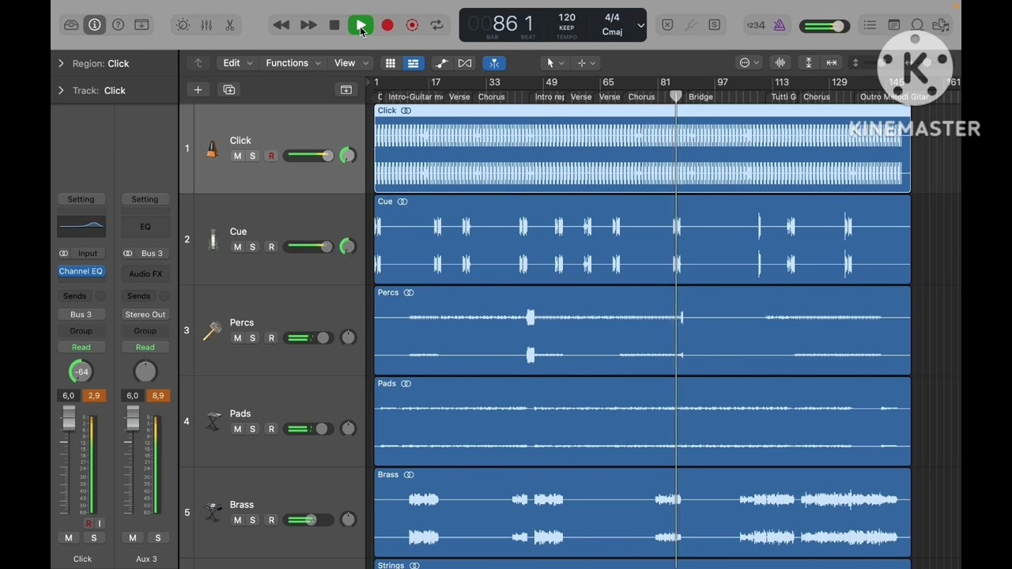Toggle Cycle mode loop icon
The image size is (1012, 569).
[437, 25]
